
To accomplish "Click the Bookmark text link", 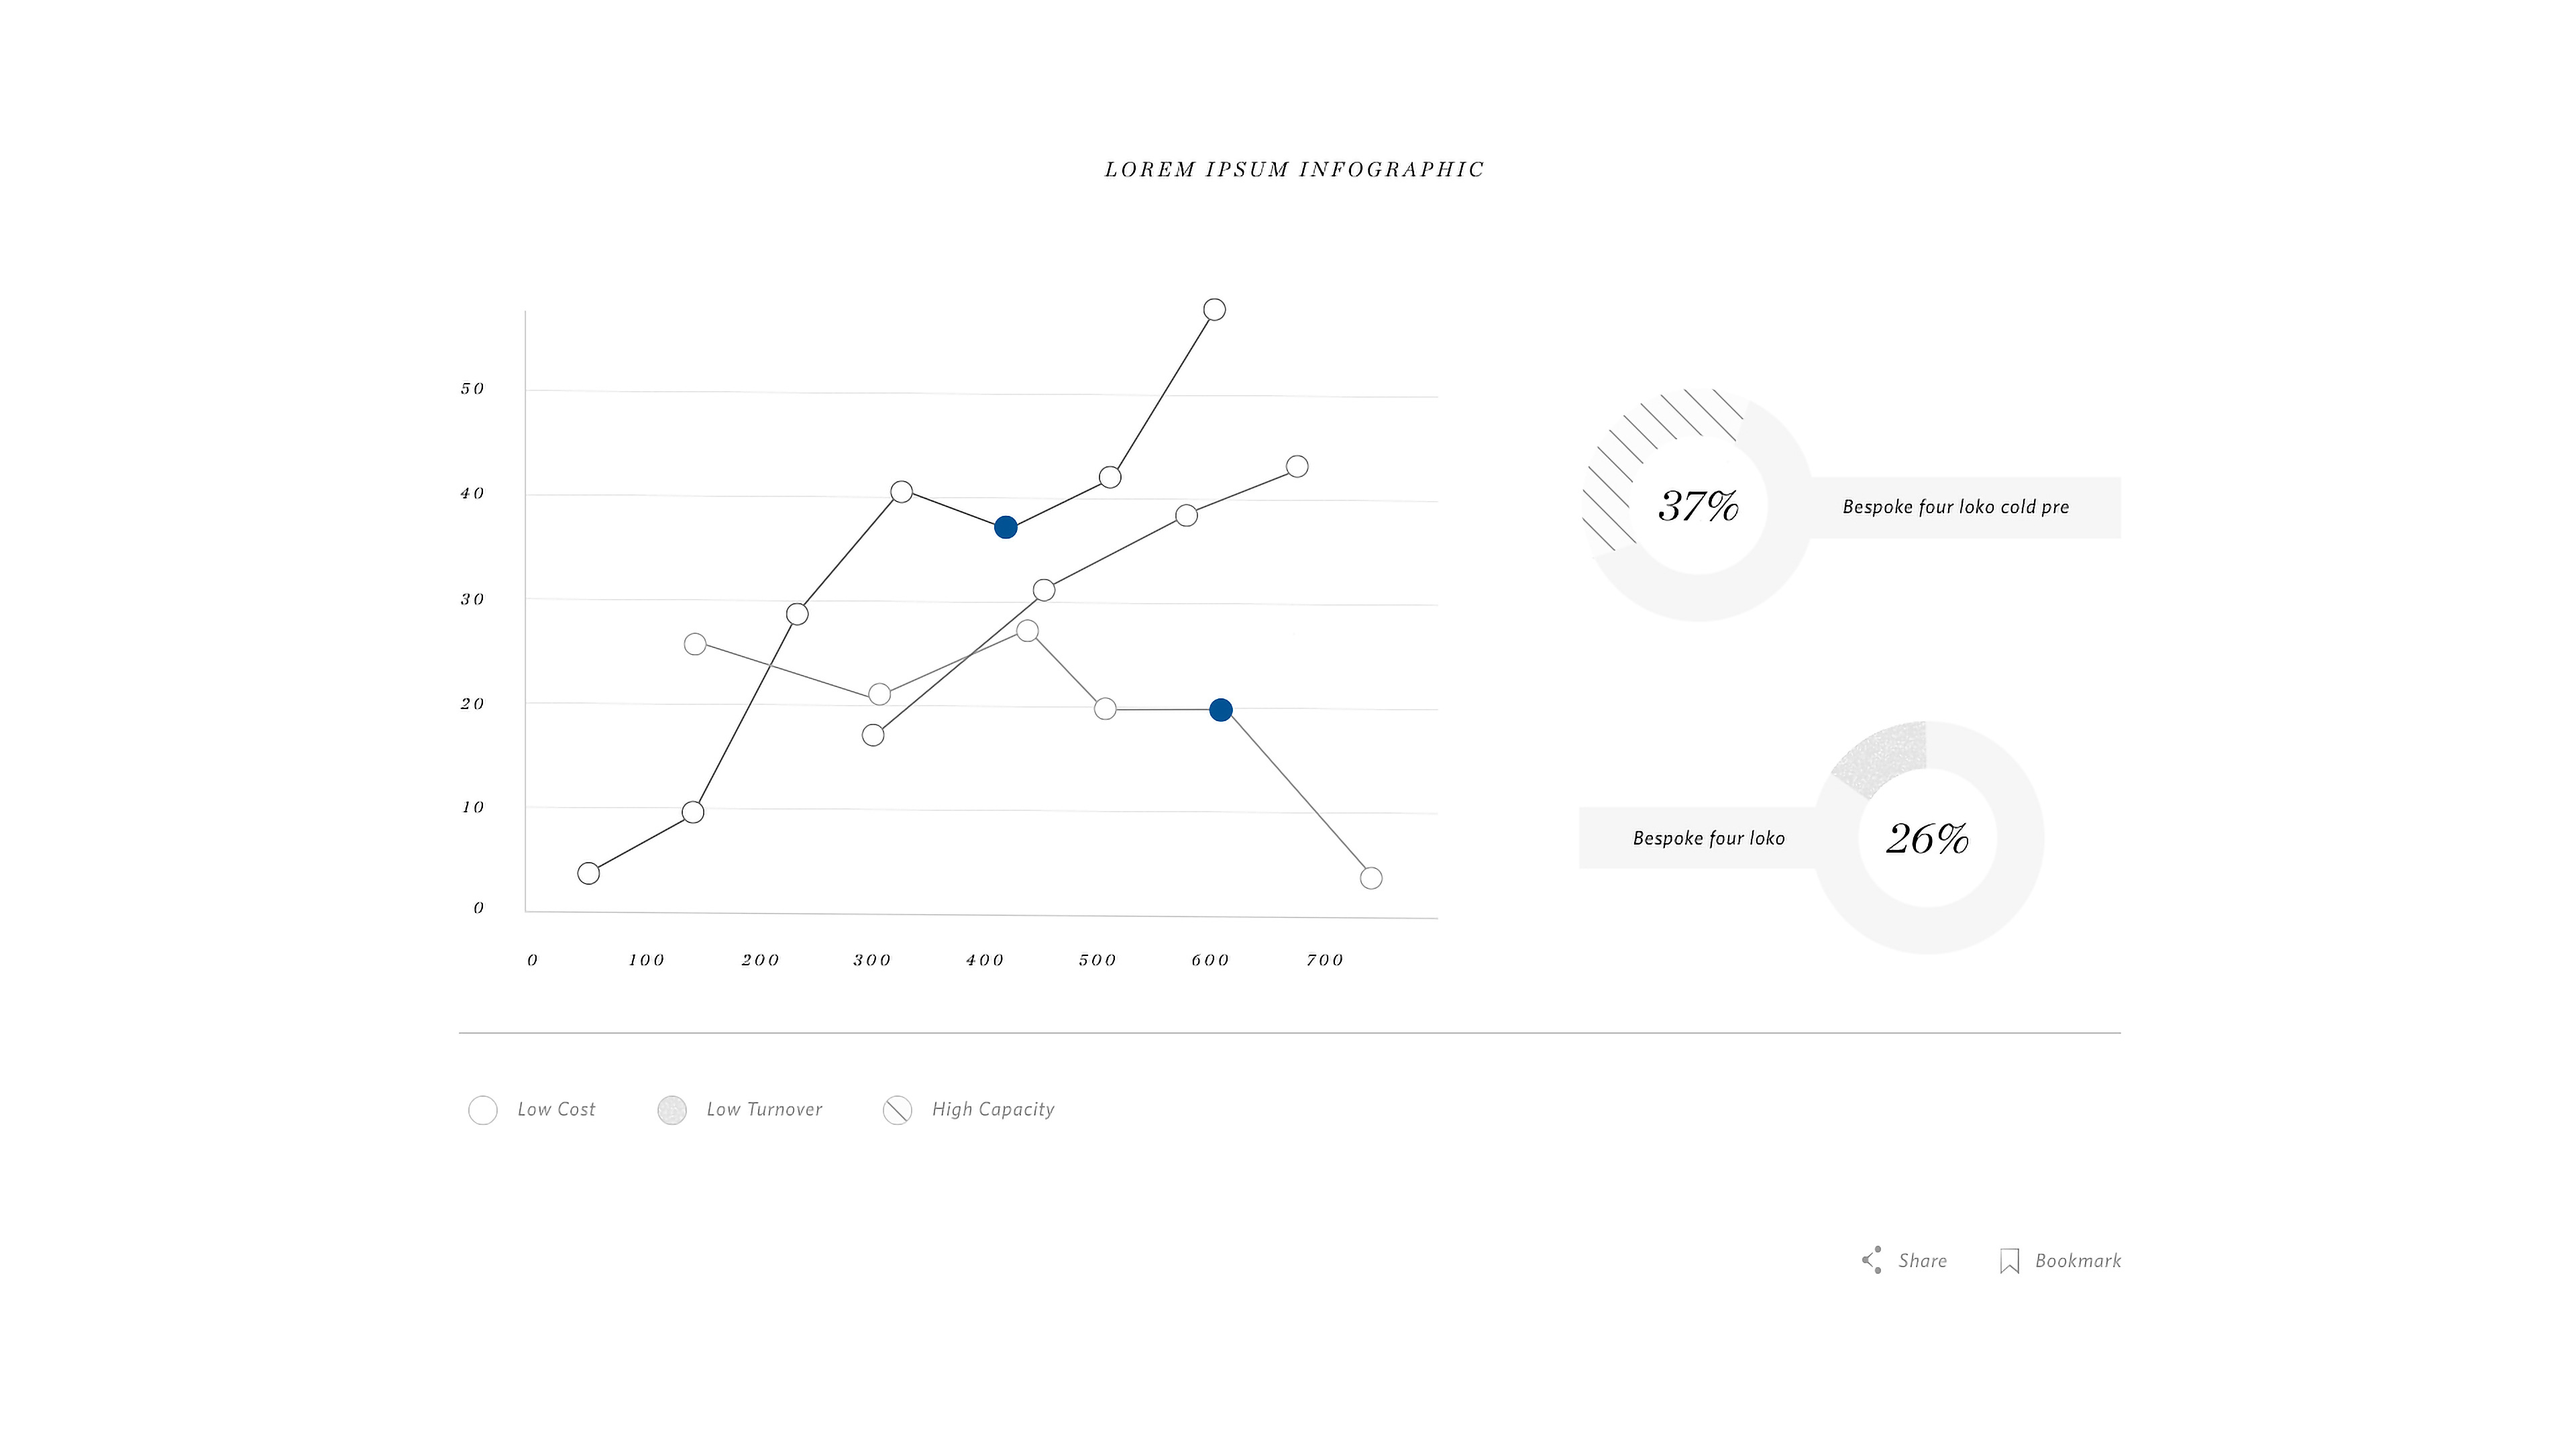I will click(2078, 1261).
